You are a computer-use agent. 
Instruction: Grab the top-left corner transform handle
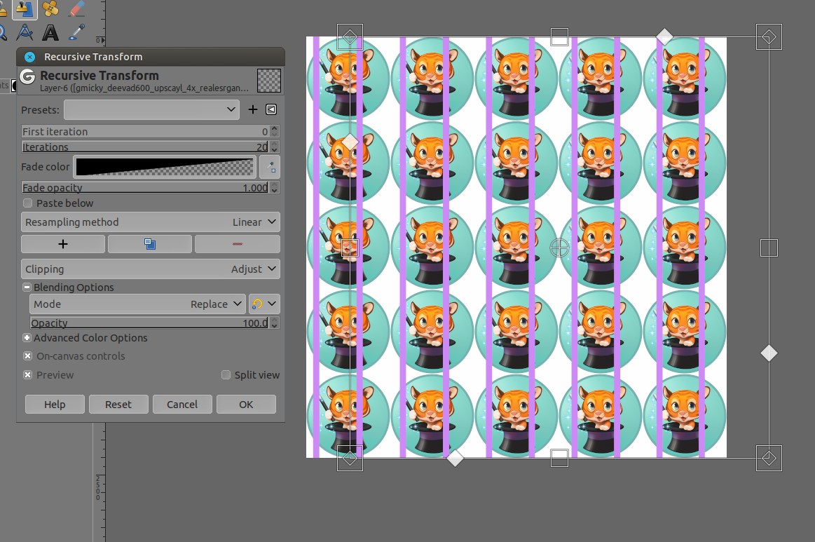[350, 37]
